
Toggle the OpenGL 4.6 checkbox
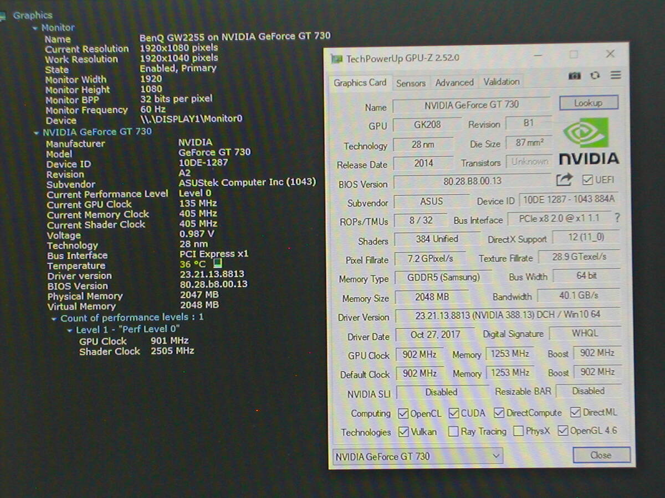[562, 430]
